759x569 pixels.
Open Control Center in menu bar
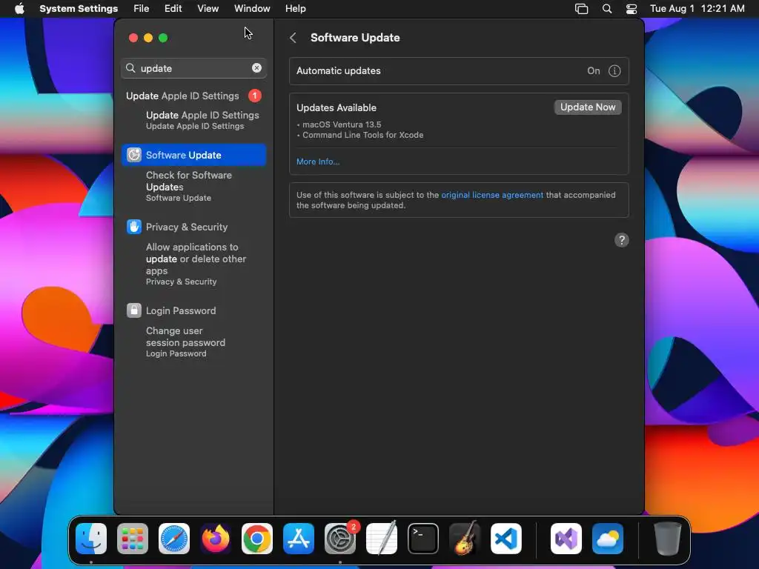pos(632,9)
